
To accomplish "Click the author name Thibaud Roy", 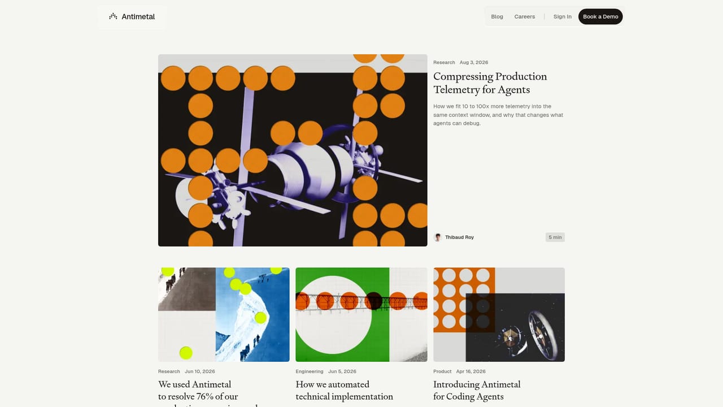I will coord(459,237).
